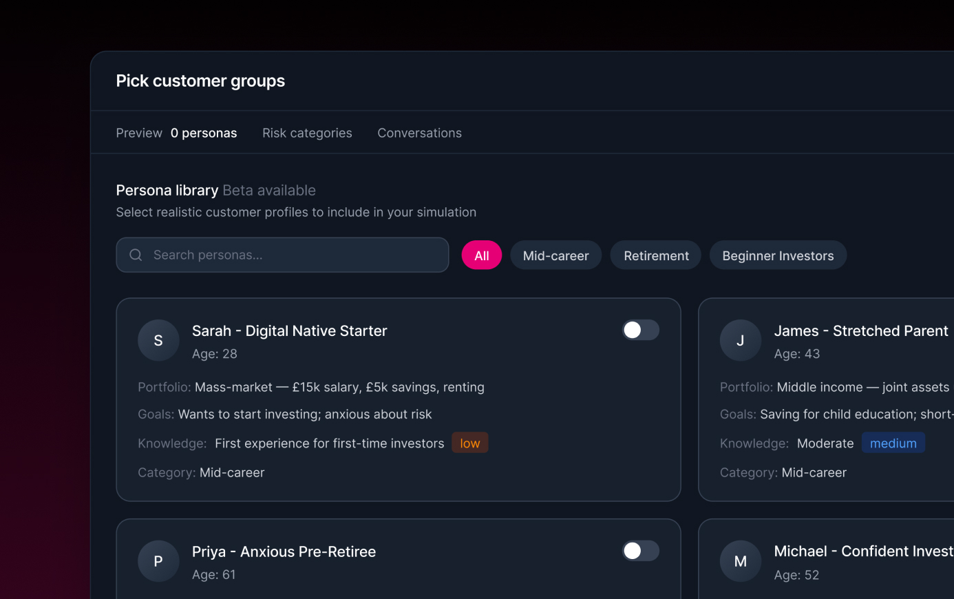954x599 pixels.
Task: Open Michael's avatar circle
Action: 741,561
